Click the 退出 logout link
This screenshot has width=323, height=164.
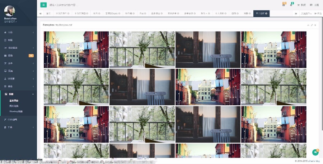(x=318, y=13)
